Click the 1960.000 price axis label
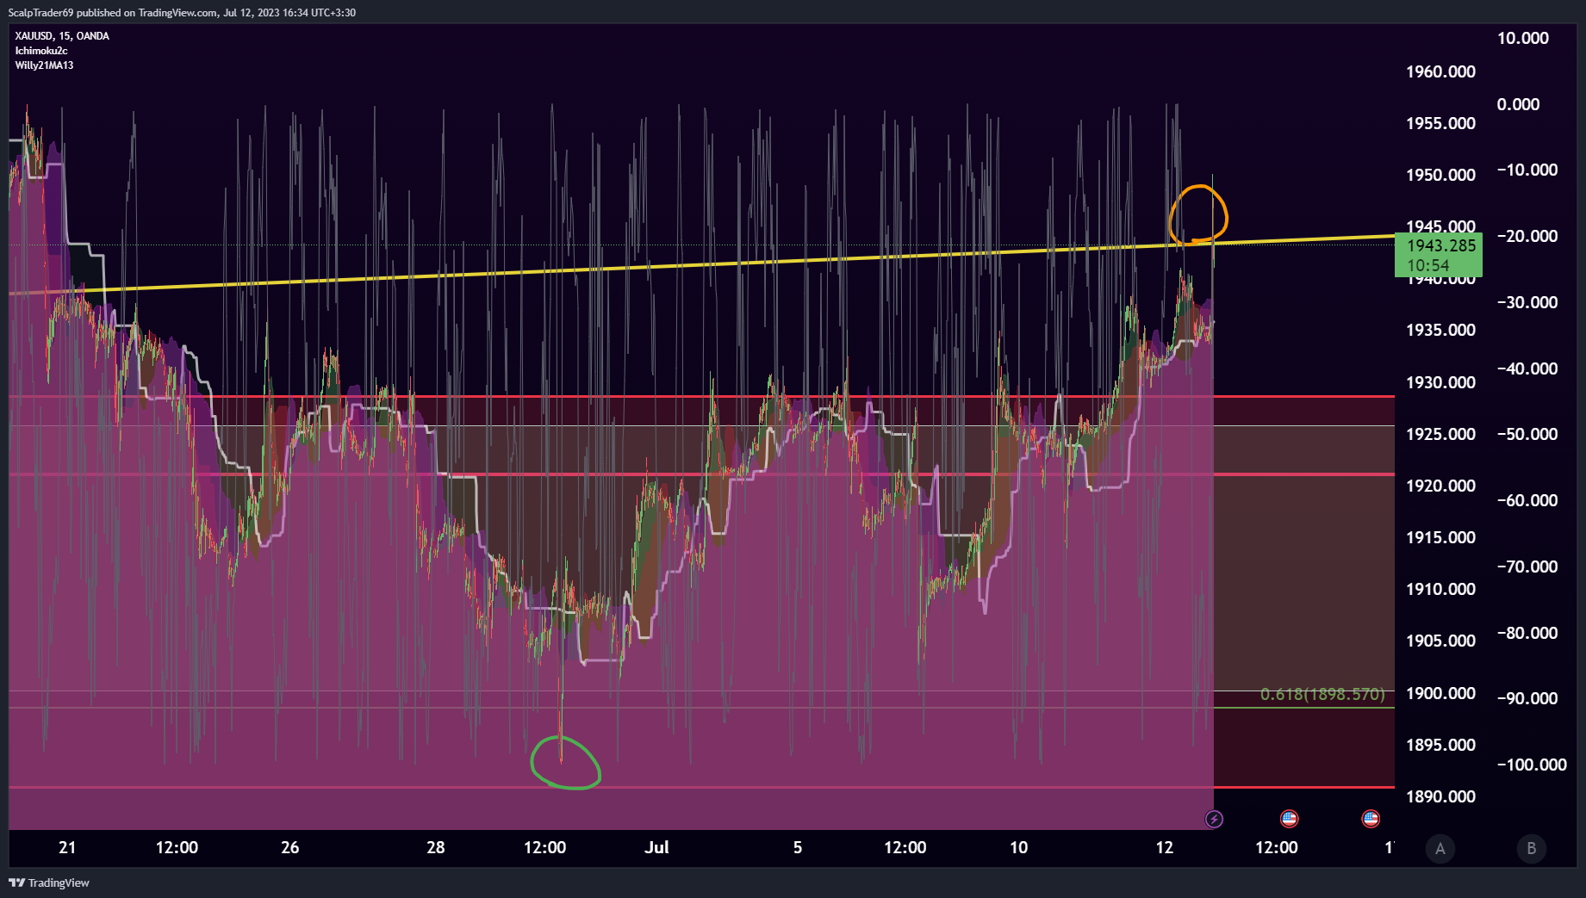The width and height of the screenshot is (1586, 898). click(x=1440, y=71)
